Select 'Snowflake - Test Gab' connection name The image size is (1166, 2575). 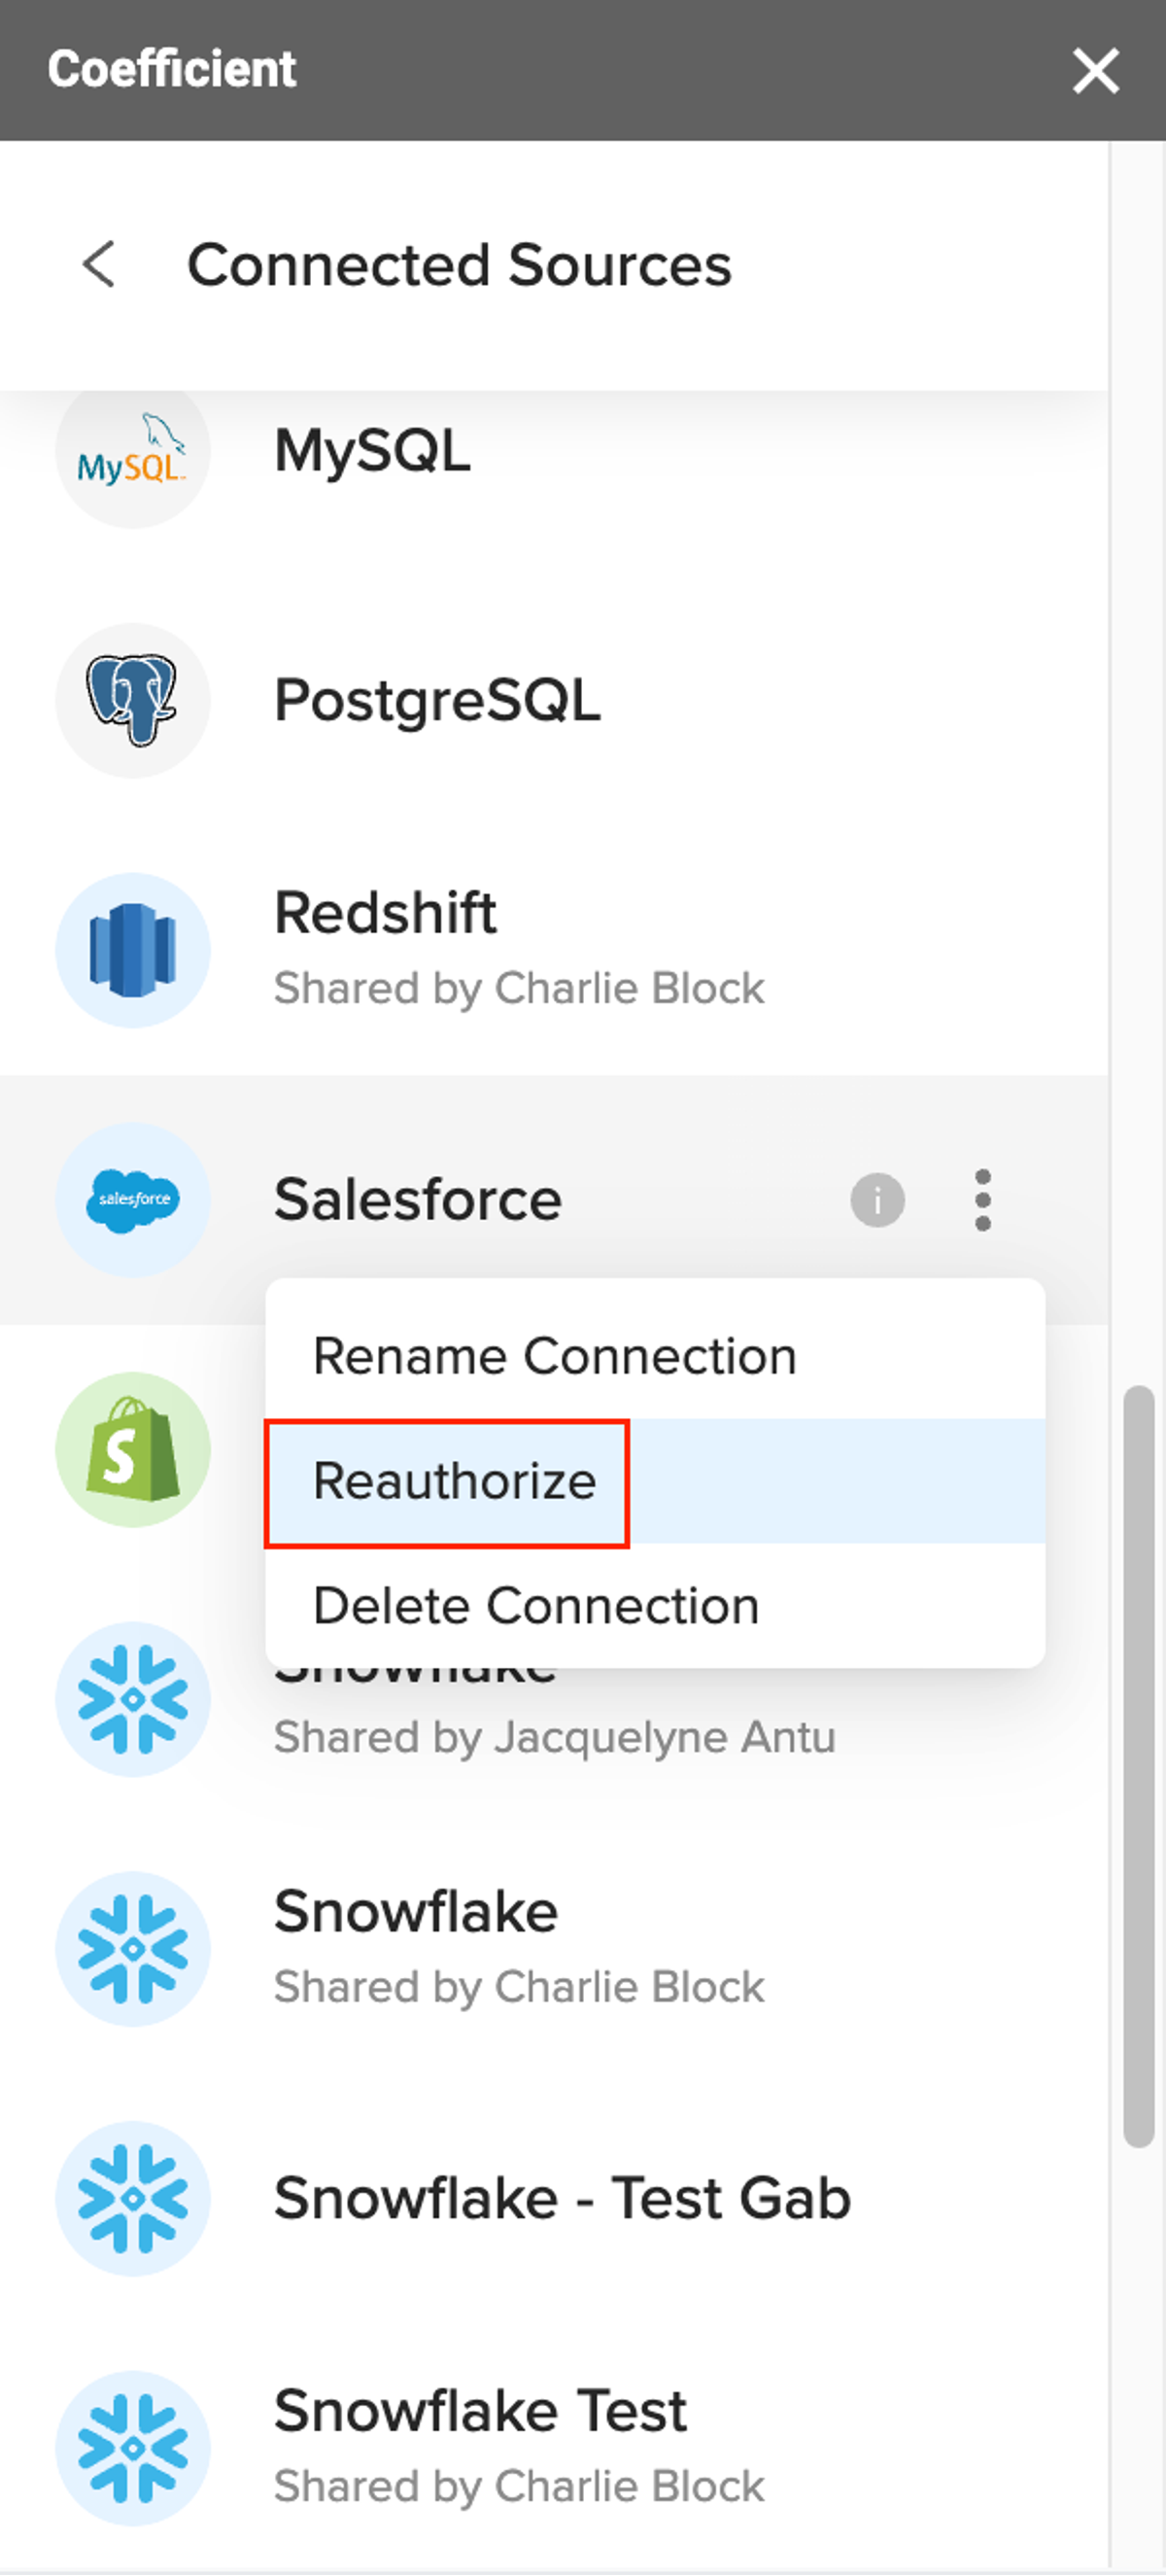[563, 2198]
